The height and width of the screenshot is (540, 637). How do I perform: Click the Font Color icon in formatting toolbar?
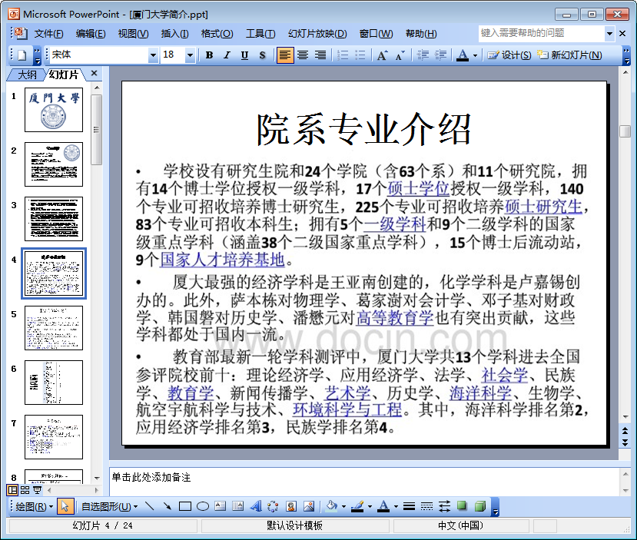pos(463,55)
